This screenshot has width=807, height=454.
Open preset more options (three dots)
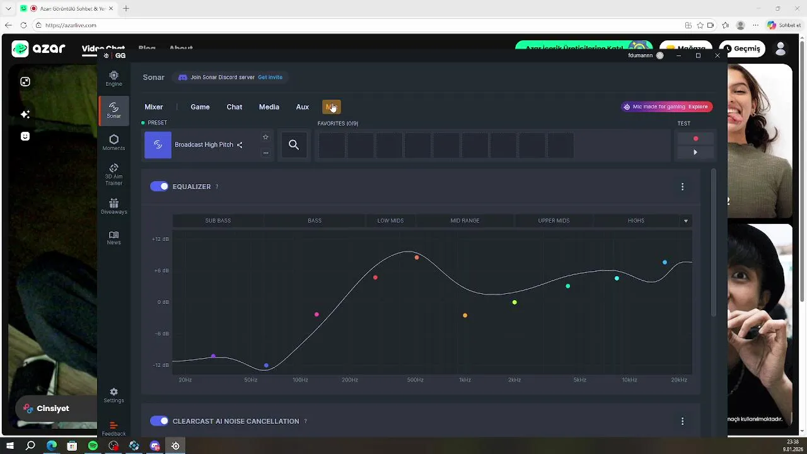pyautogui.click(x=265, y=152)
